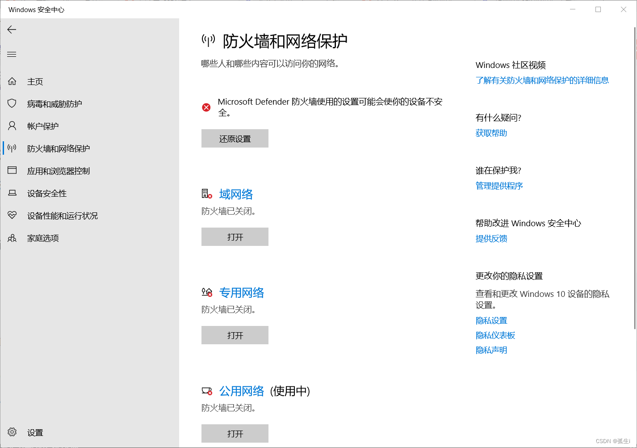
Task: Click the 哪些人和哪些内容可以访问你的网络 subtitle
Action: click(x=270, y=63)
